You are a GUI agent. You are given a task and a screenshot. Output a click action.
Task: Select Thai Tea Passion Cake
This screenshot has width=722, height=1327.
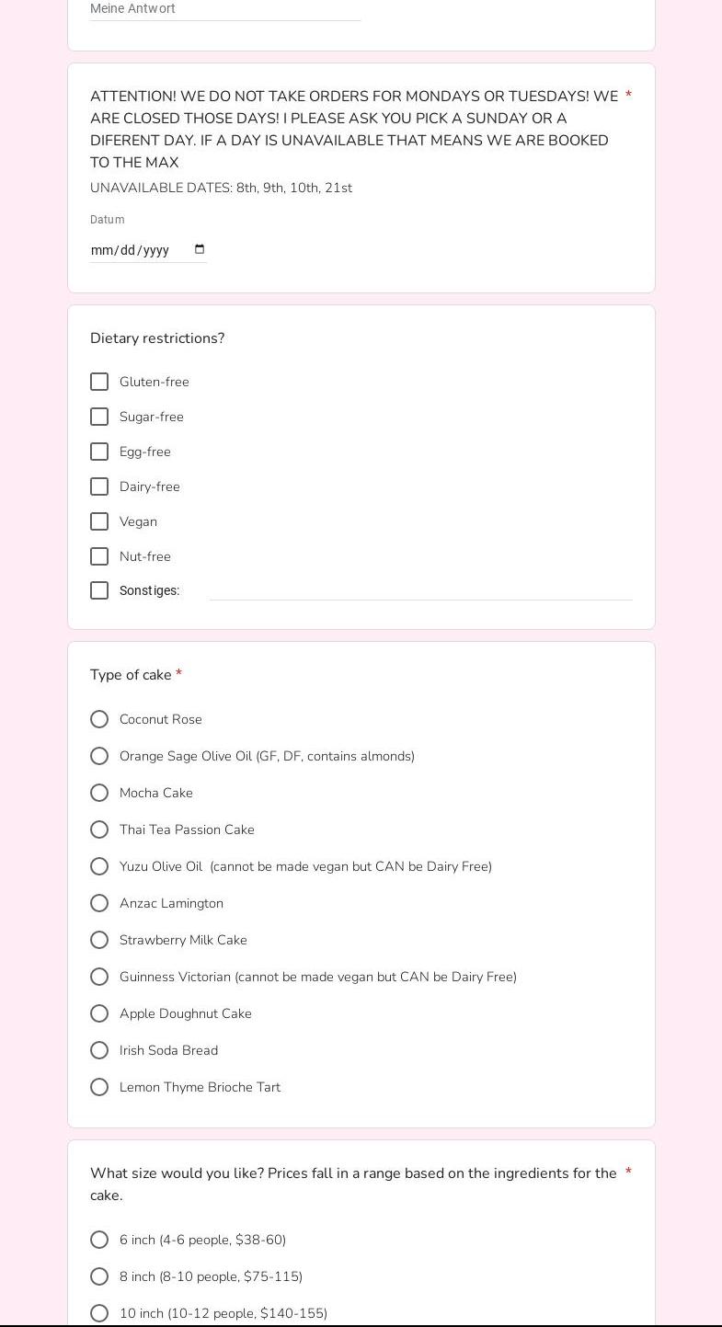(99, 829)
